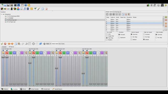Image resolution: width=168 pixels, height=94 pixels.
Task: Open the Simple Desk tab
Action: (45, 89)
